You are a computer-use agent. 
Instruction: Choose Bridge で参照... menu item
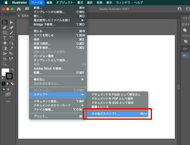tap(58, 24)
